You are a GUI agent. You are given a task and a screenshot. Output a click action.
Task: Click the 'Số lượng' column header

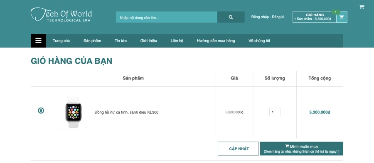[275, 78]
